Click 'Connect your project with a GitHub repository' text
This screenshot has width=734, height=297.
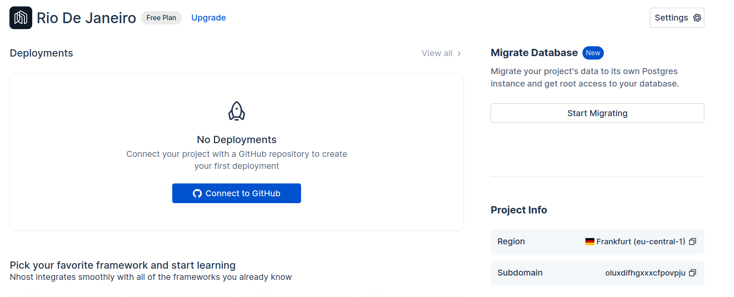click(x=237, y=160)
